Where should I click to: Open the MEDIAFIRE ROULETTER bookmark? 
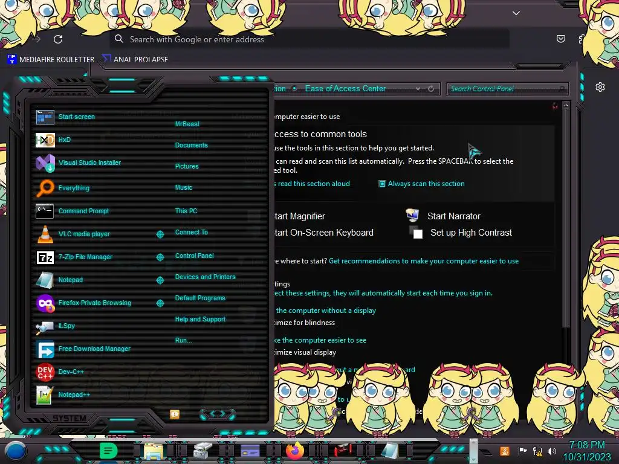[x=51, y=60]
